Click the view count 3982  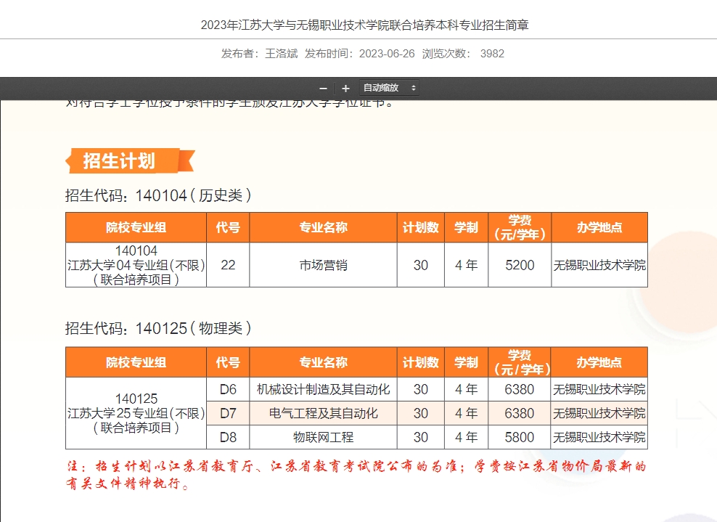pos(492,54)
